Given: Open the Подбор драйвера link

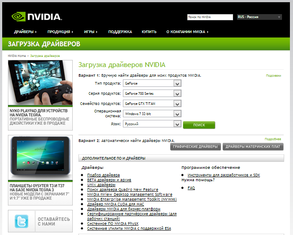Looking at the screenshot, I should click(104, 175).
